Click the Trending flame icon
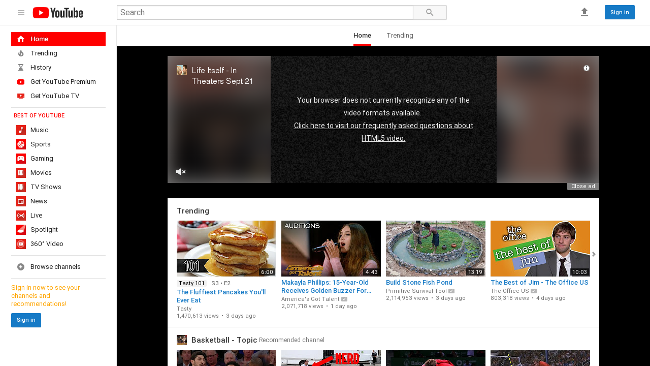 pos(21,53)
